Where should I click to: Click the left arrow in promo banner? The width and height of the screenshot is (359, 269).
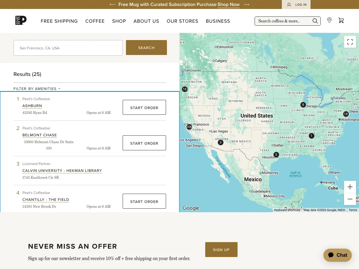tap(112, 4)
